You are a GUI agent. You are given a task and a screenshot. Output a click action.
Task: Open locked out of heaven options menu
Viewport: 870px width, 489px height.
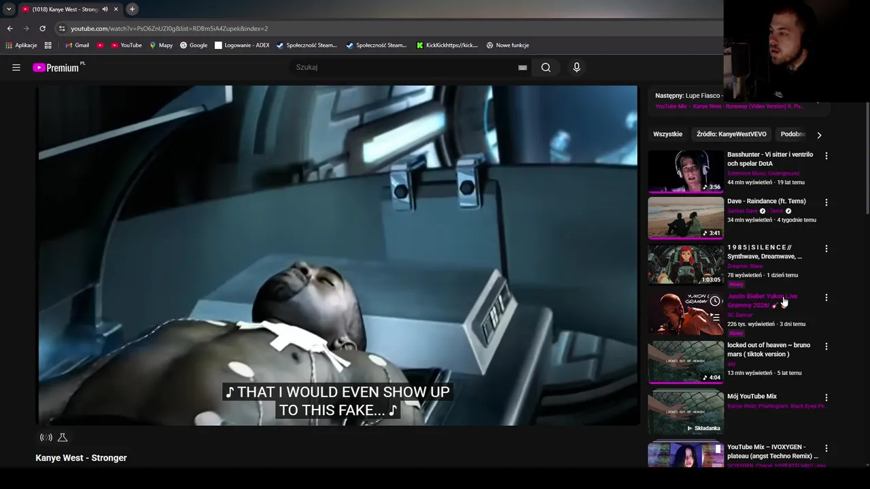(826, 346)
